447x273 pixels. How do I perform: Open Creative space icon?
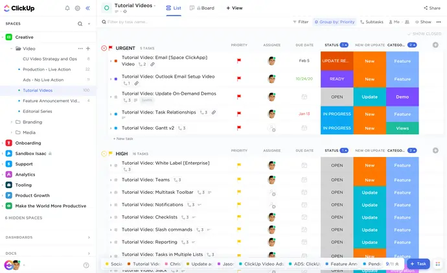point(9,37)
